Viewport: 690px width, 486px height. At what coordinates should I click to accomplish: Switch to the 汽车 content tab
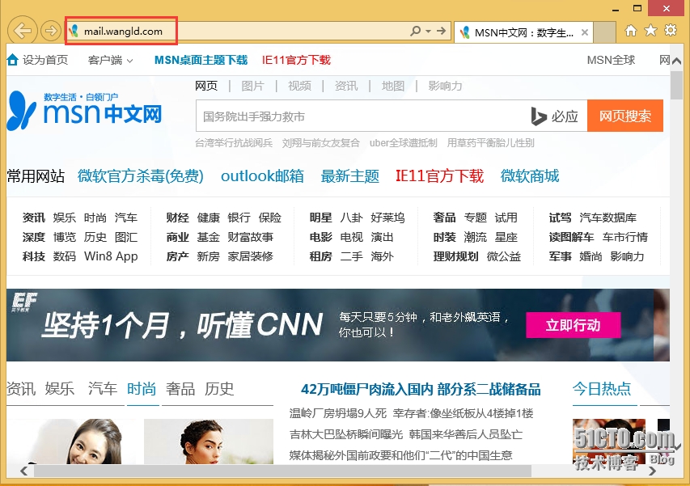(x=102, y=389)
